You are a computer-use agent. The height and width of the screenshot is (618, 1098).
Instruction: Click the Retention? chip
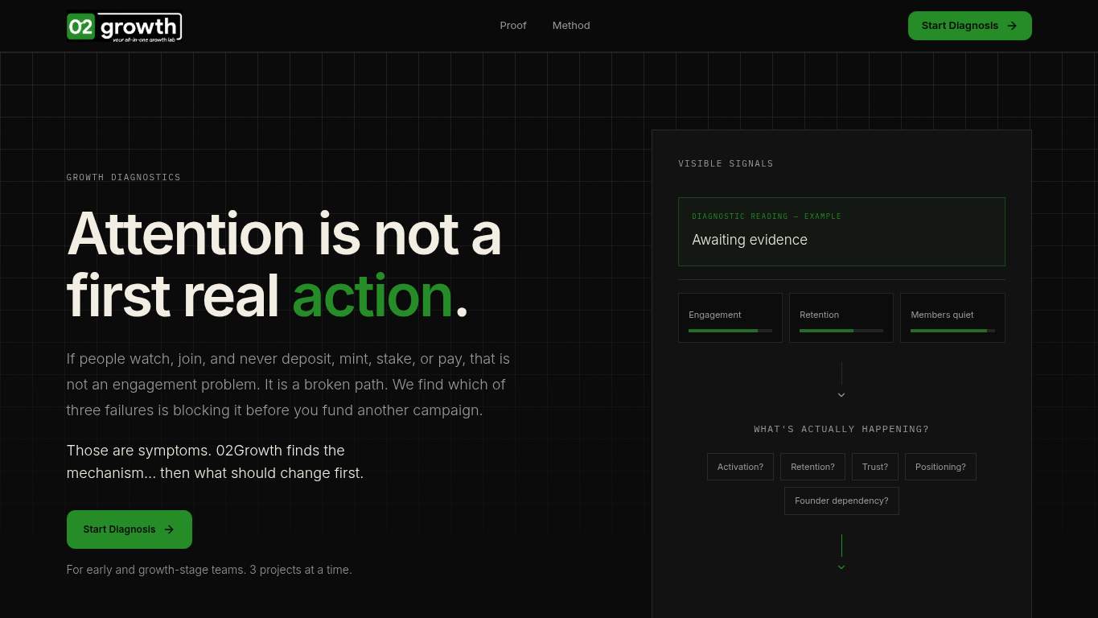coord(812,467)
